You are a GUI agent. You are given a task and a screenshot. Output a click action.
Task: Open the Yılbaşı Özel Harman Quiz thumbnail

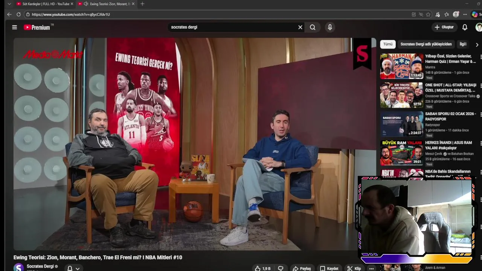click(401, 66)
